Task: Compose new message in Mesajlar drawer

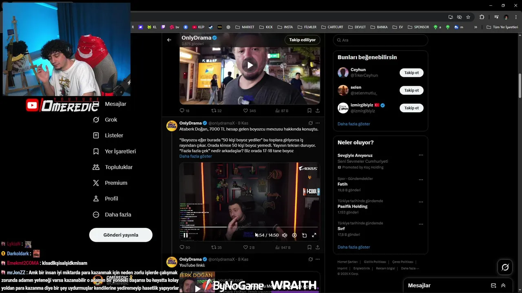Action: tap(493, 286)
